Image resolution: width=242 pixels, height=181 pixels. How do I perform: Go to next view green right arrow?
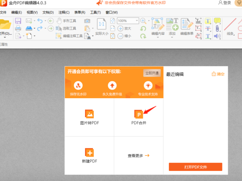51,28
